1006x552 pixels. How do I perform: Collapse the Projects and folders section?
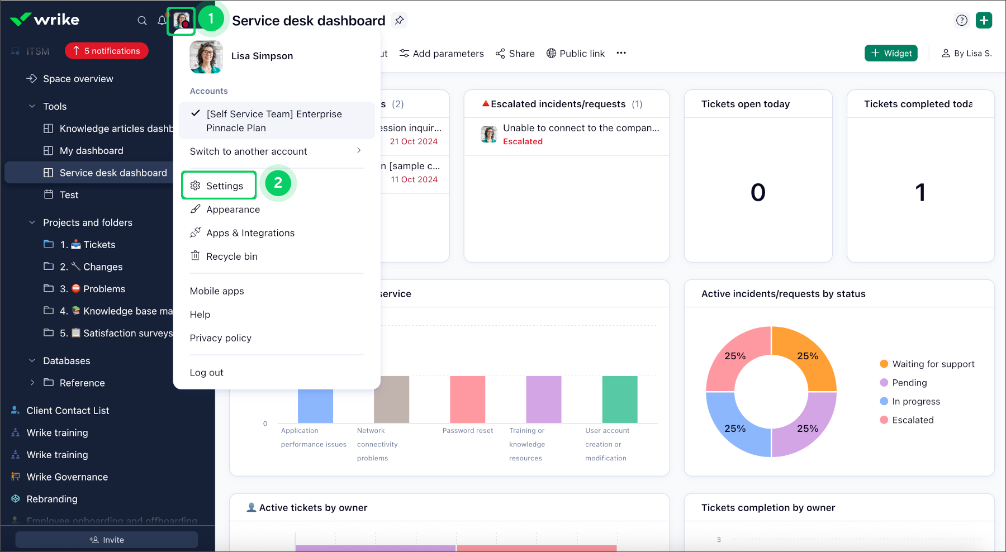click(x=32, y=222)
